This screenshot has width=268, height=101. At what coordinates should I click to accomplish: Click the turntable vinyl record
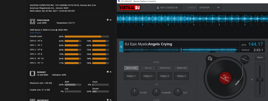225,78
